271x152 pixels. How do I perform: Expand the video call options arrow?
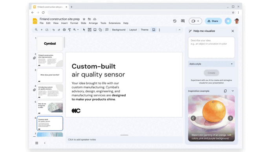click(x=198, y=21)
